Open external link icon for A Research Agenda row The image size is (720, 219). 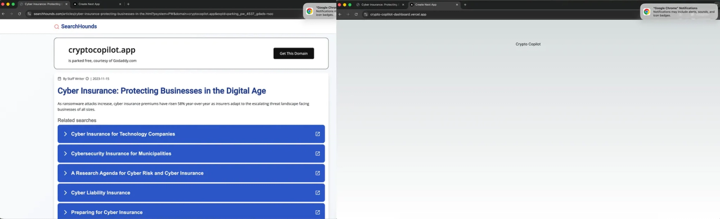tap(318, 173)
